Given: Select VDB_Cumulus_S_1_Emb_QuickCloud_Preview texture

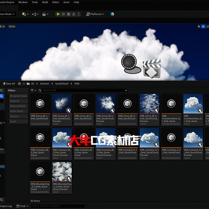Looking at the screenshot, I should click(150, 144).
